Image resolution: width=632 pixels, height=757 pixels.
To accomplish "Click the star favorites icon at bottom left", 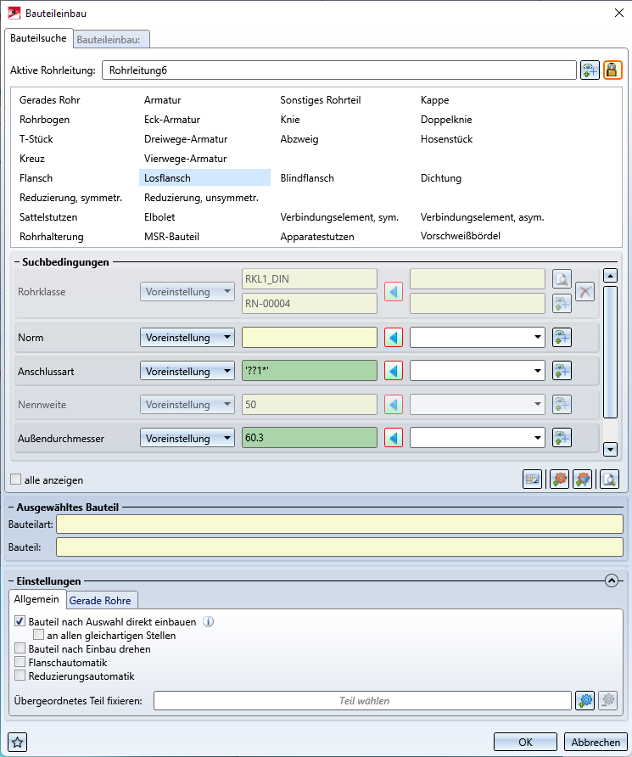I will coord(17,742).
